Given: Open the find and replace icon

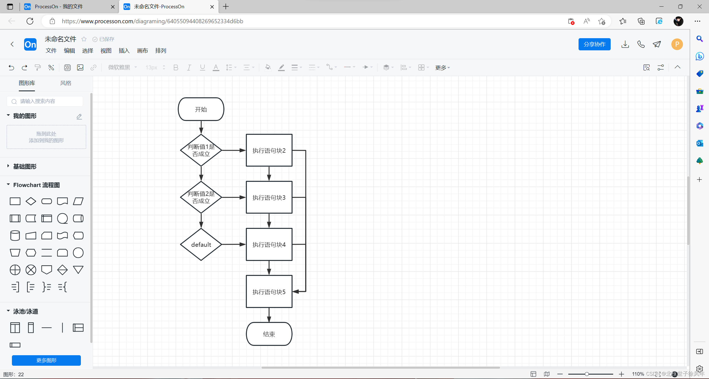Looking at the screenshot, I should tap(646, 68).
